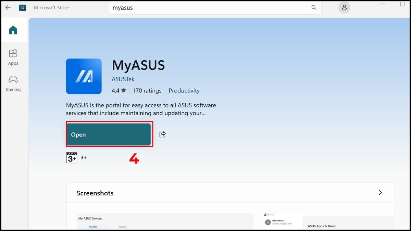The image size is (411, 231).
Task: Click the back arrow
Action: [8, 7]
